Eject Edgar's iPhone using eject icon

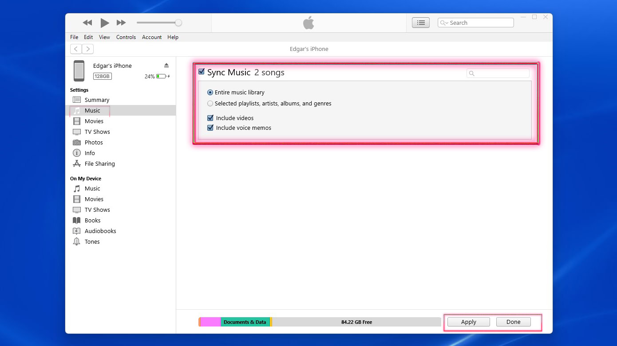(166, 65)
